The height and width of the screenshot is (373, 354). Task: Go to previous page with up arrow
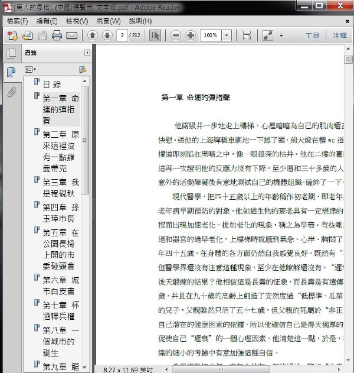tap(93, 35)
